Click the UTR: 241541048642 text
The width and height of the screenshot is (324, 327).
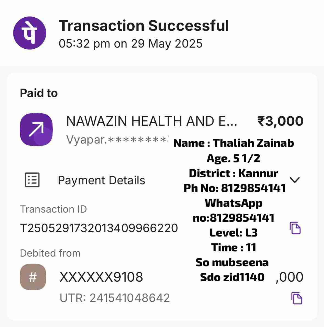click(115, 298)
